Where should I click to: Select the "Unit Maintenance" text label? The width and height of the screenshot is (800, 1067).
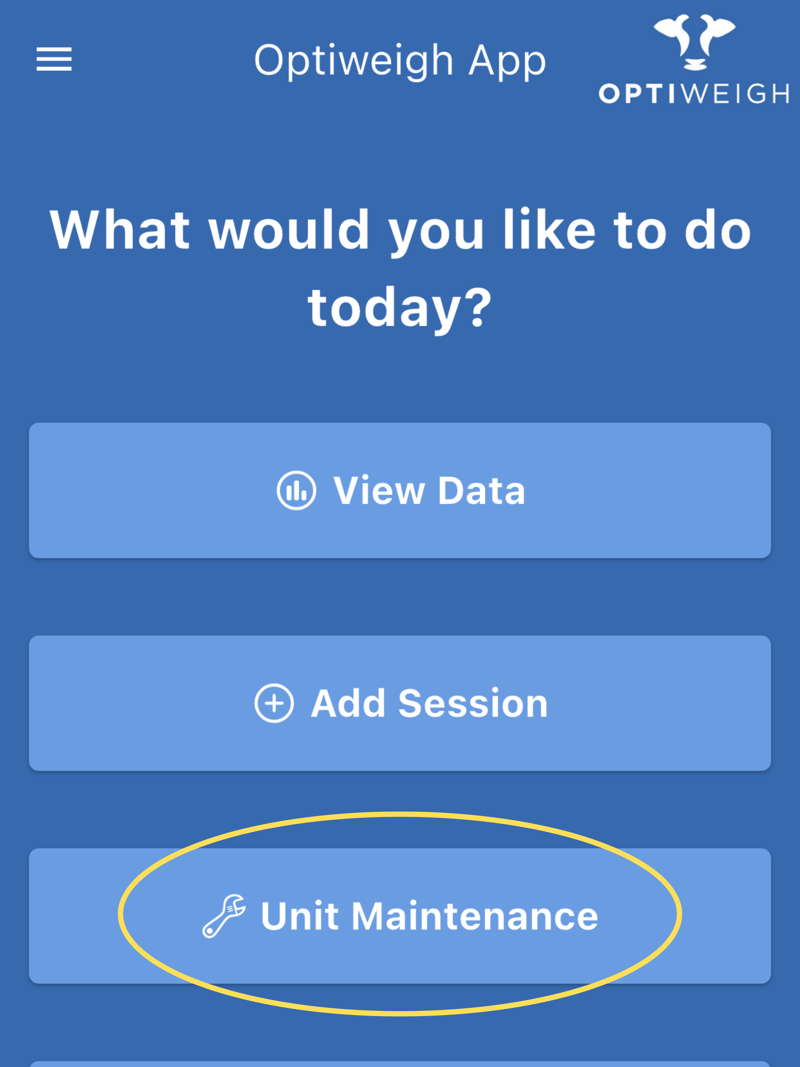[429, 916]
